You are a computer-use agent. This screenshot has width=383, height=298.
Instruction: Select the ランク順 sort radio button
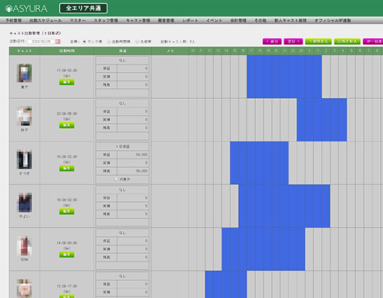85,42
